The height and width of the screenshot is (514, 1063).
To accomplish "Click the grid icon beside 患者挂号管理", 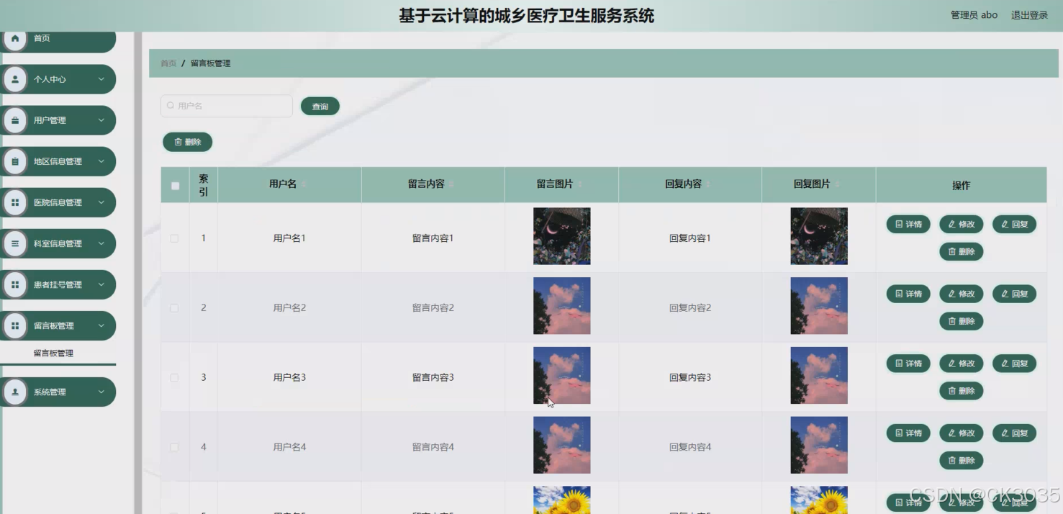I will (15, 284).
